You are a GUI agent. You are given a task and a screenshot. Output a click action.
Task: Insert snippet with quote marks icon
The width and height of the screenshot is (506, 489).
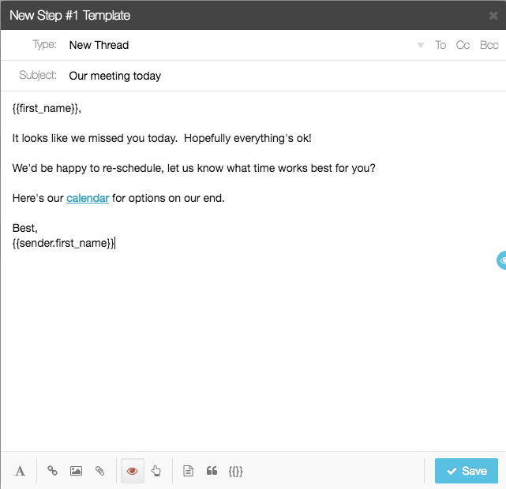point(212,471)
